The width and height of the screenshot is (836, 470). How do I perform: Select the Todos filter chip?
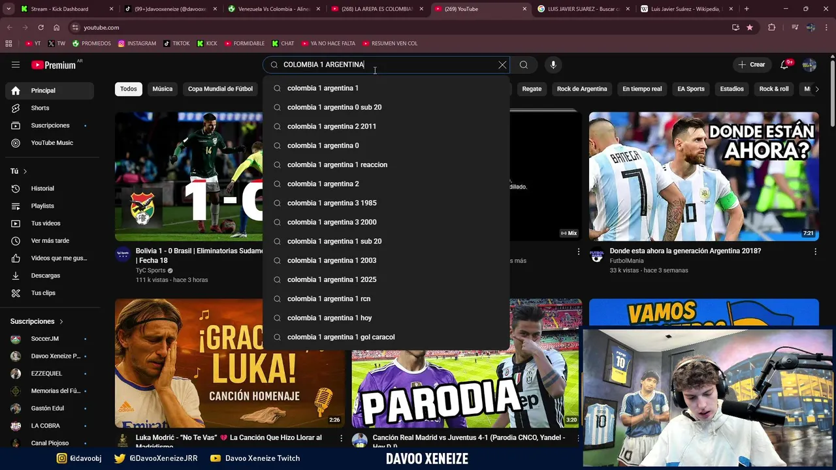(x=129, y=89)
